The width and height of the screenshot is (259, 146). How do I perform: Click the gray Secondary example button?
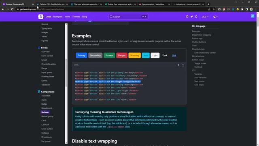point(96,56)
